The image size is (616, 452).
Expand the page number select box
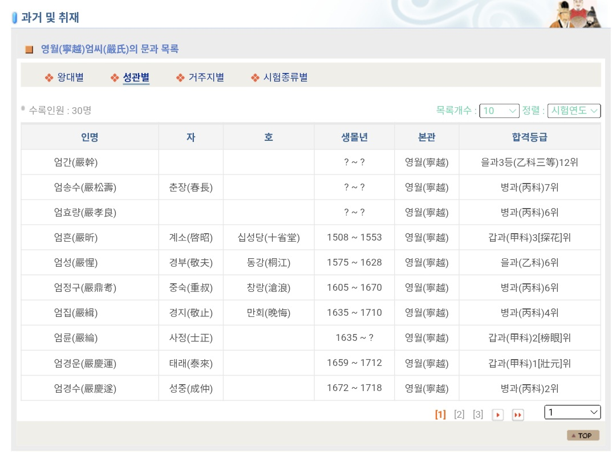pyautogui.click(x=573, y=412)
